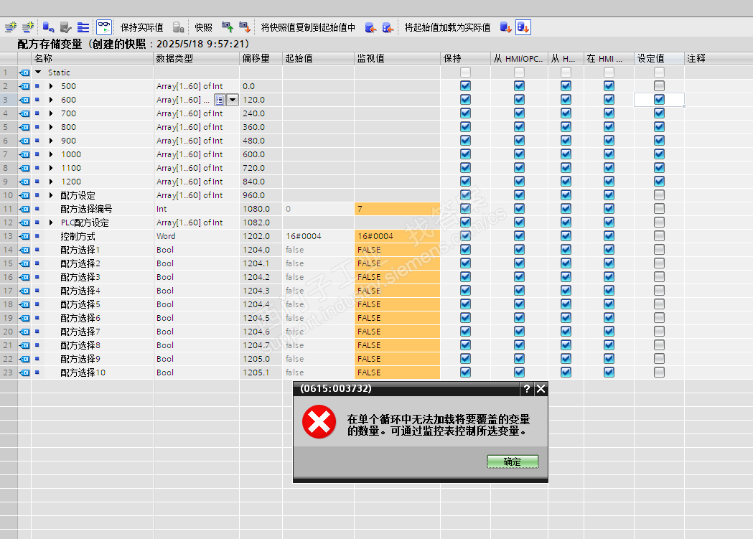Click the locked database icon after 保持实际值
753x539 pixels.
[178, 27]
